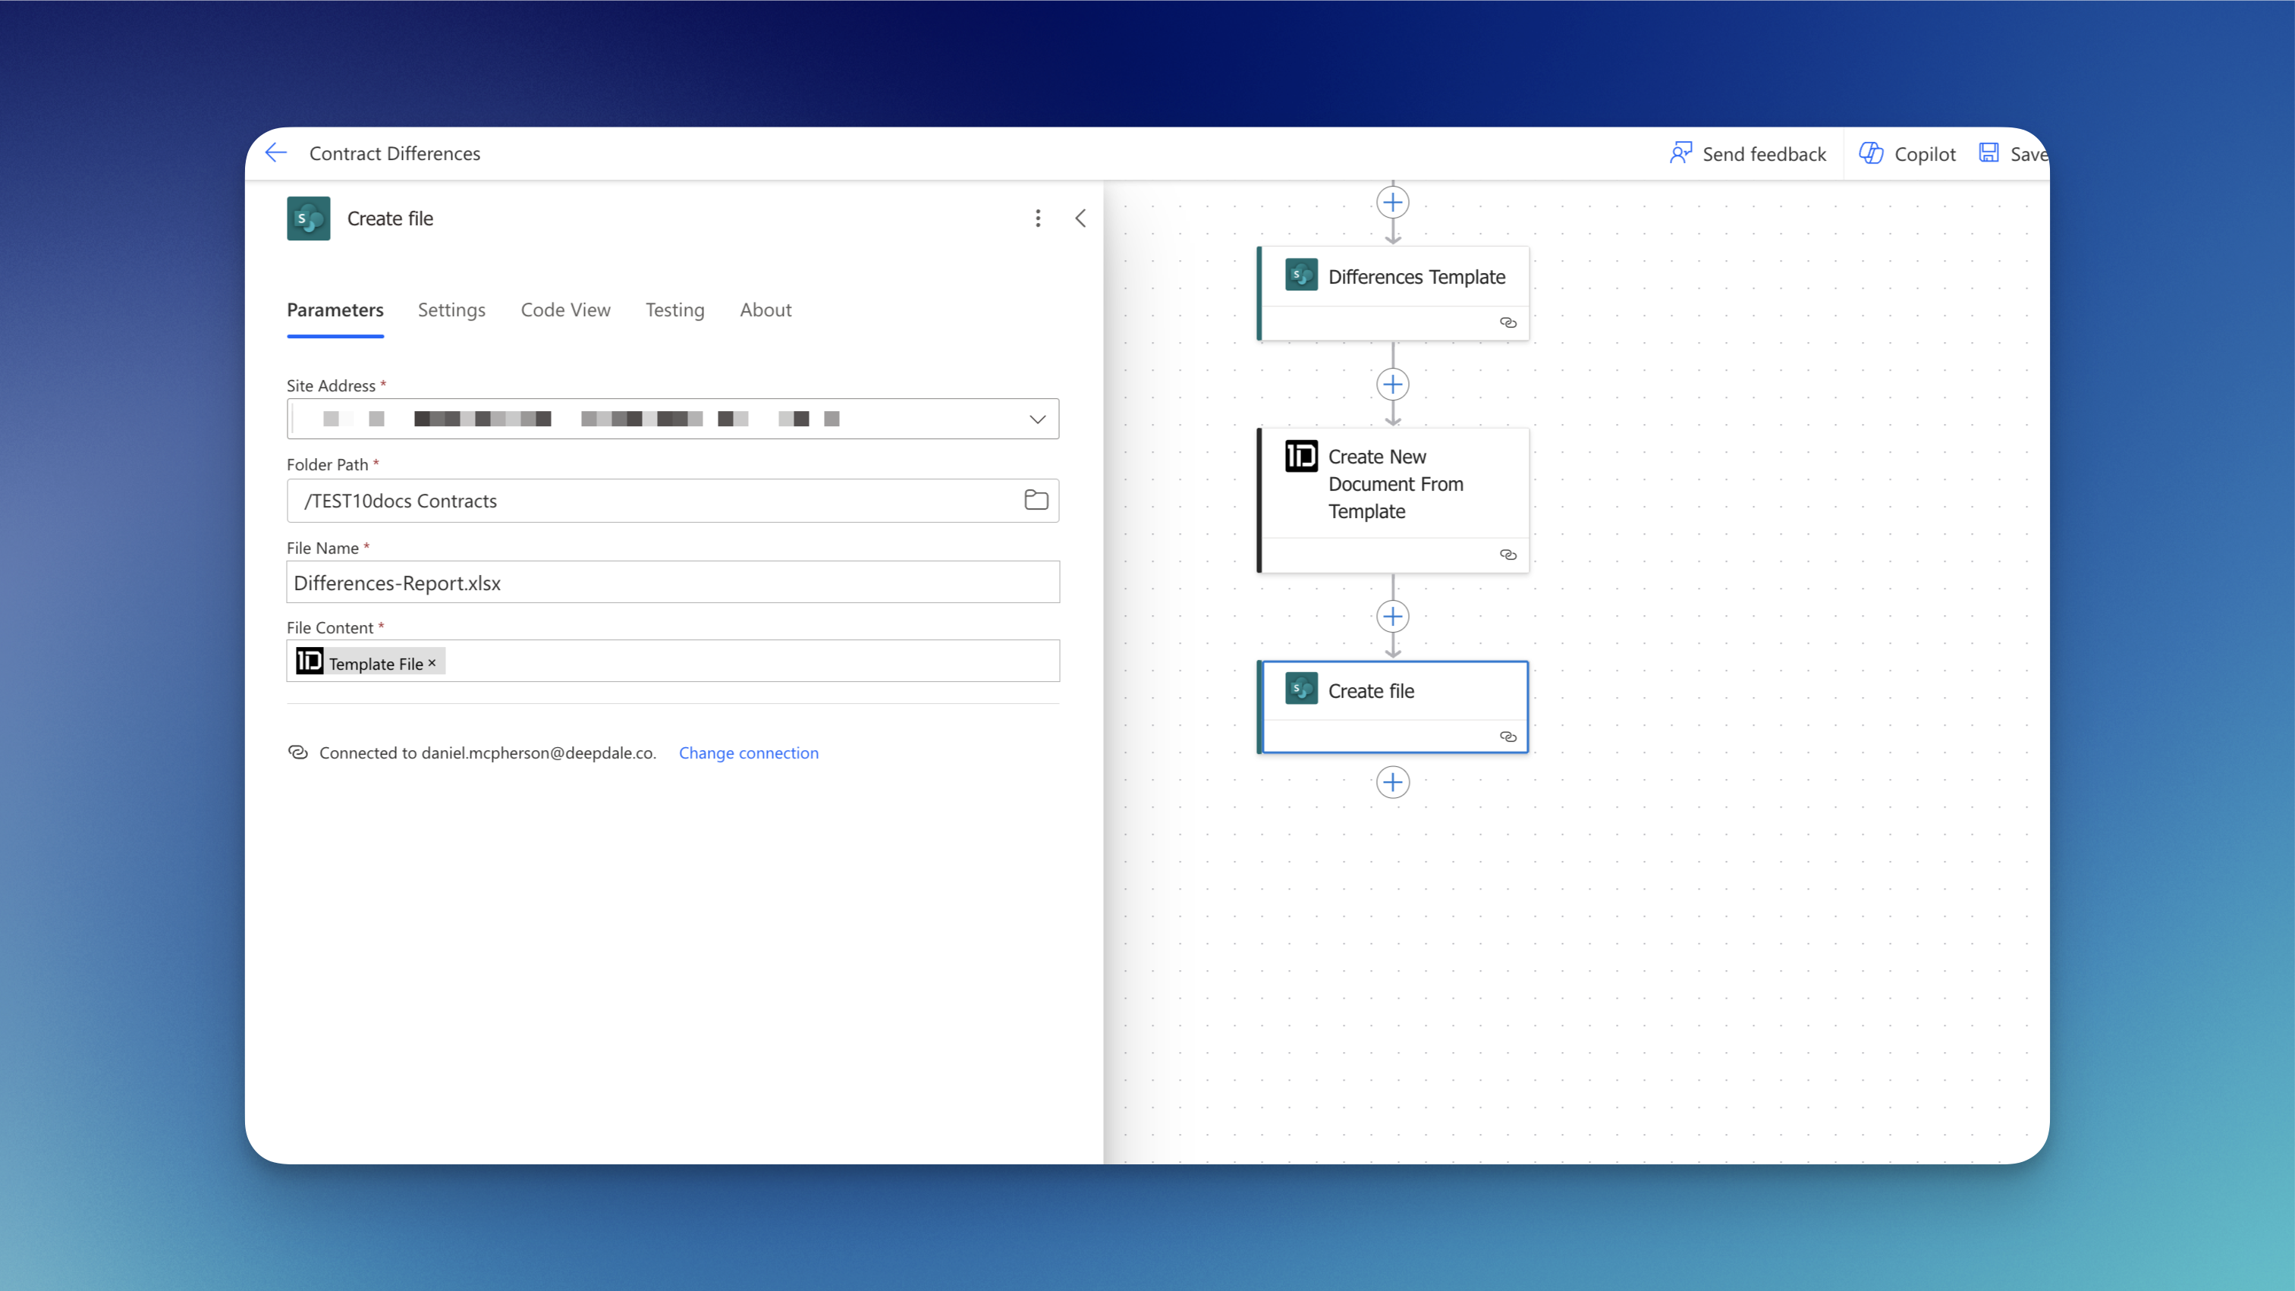Switch to the Settings tab
The height and width of the screenshot is (1291, 2295).
pos(451,310)
